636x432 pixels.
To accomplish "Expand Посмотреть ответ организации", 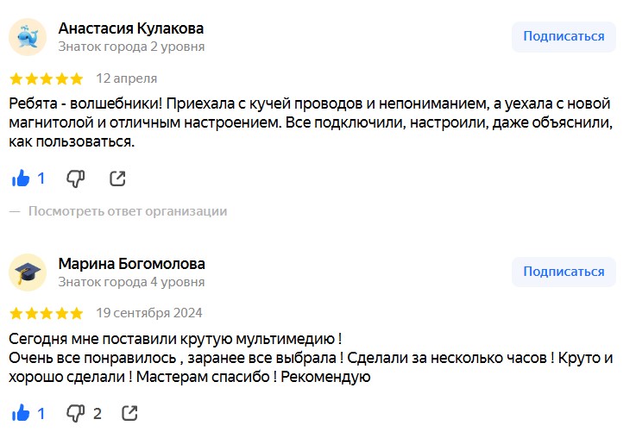I will pyautogui.click(x=128, y=211).
